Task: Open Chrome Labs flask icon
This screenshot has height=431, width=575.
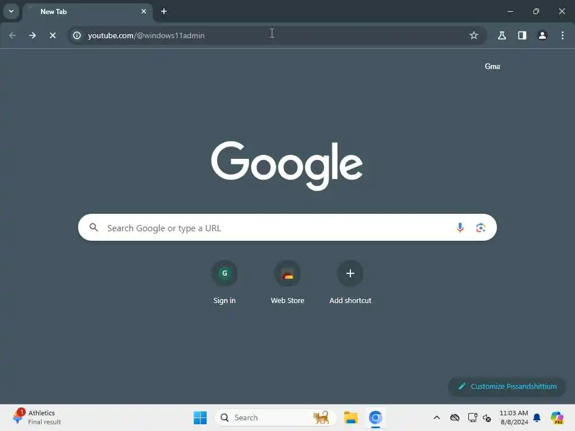Action: tap(501, 35)
